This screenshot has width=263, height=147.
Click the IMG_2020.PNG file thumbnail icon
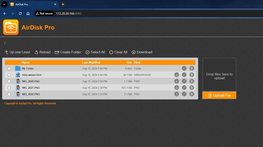point(18,81)
